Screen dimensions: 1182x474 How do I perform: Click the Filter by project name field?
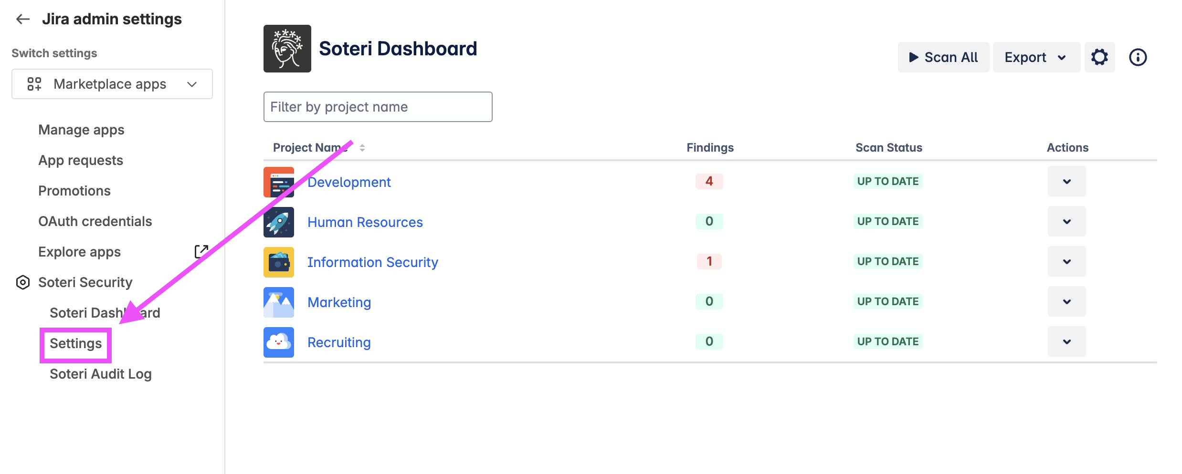(x=378, y=107)
